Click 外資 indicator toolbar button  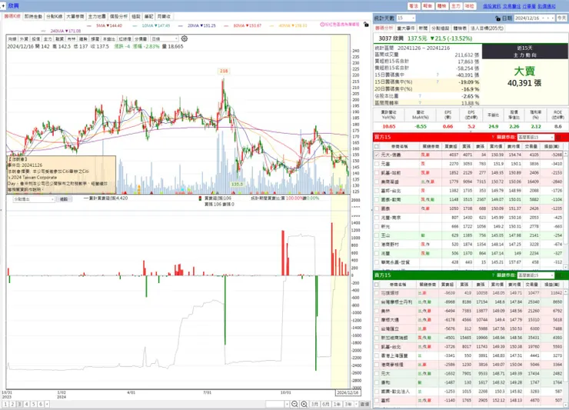[x=24, y=39]
